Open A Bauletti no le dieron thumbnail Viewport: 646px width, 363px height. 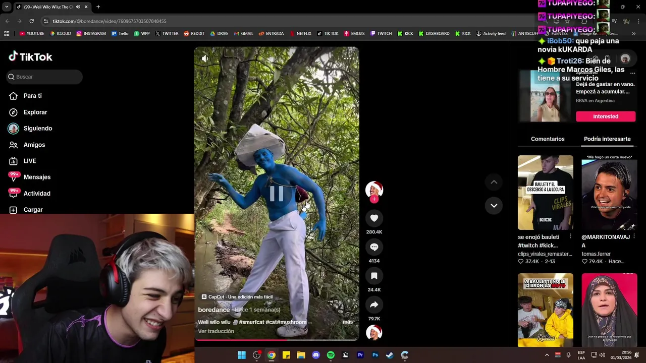point(546,310)
